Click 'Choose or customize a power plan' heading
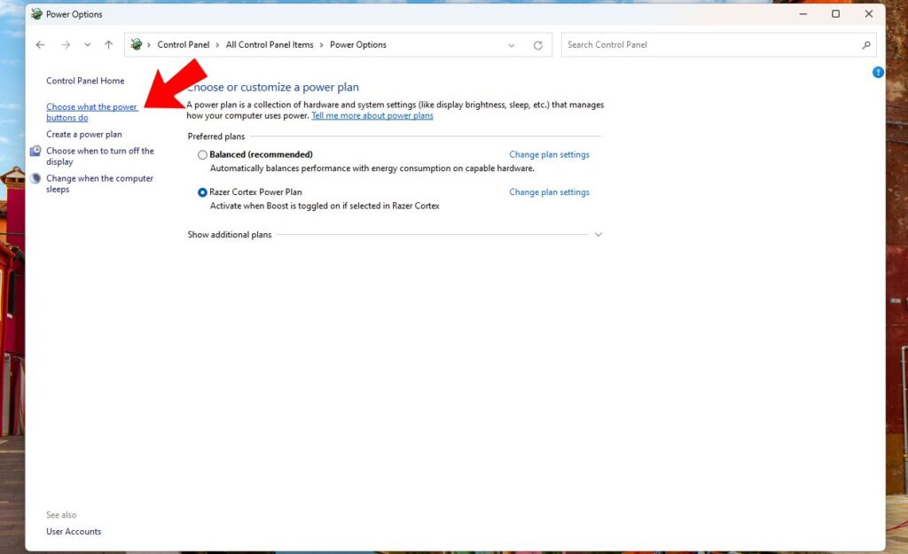908x554 pixels. pos(273,88)
